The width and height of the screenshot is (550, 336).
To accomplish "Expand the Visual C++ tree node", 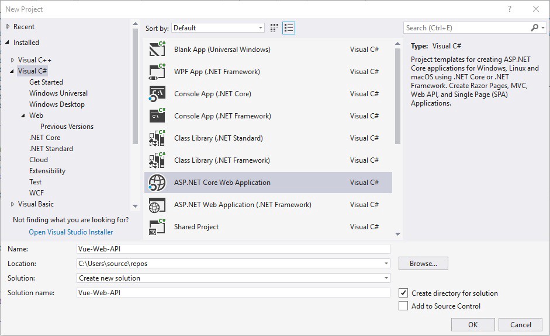I will point(13,60).
